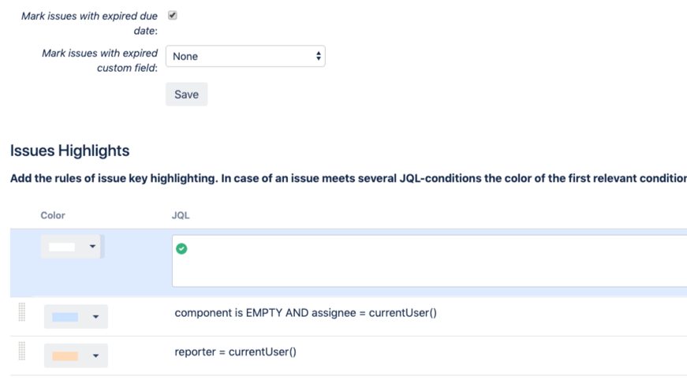Click the Issues Highlights heading
687x391 pixels.
click(69, 151)
